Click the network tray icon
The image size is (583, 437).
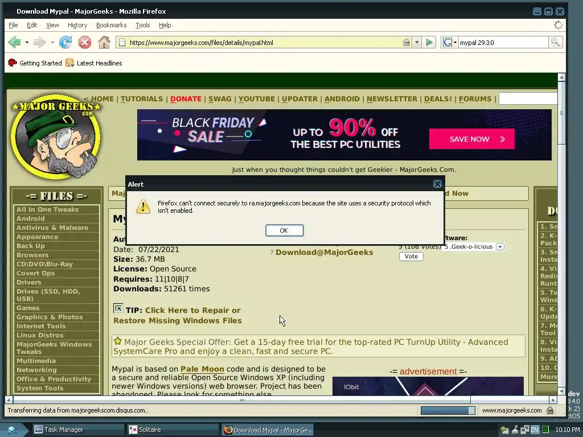click(x=524, y=430)
